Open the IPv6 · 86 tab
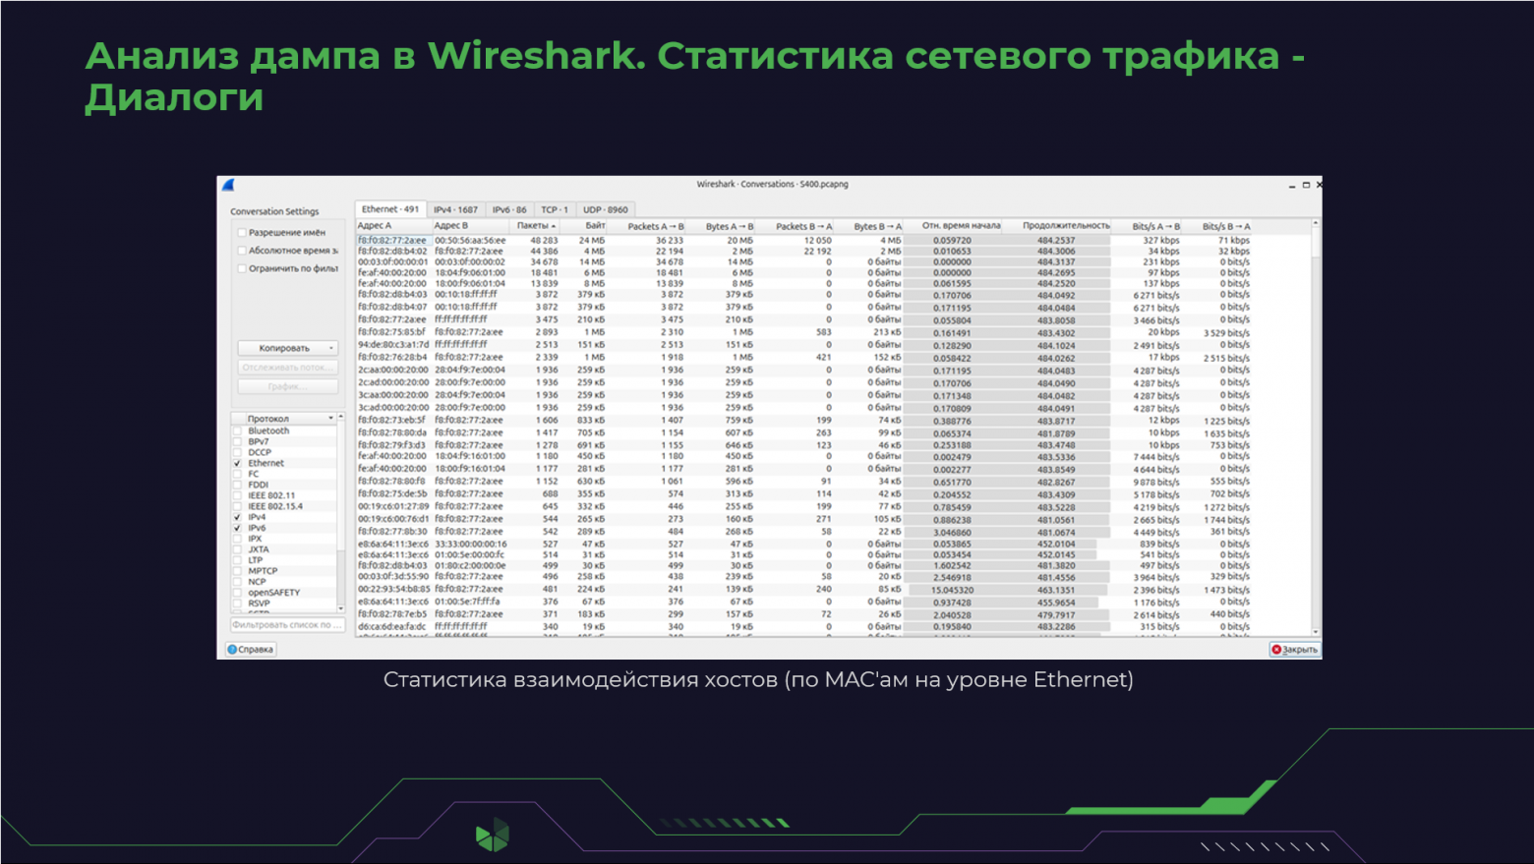 [509, 209]
